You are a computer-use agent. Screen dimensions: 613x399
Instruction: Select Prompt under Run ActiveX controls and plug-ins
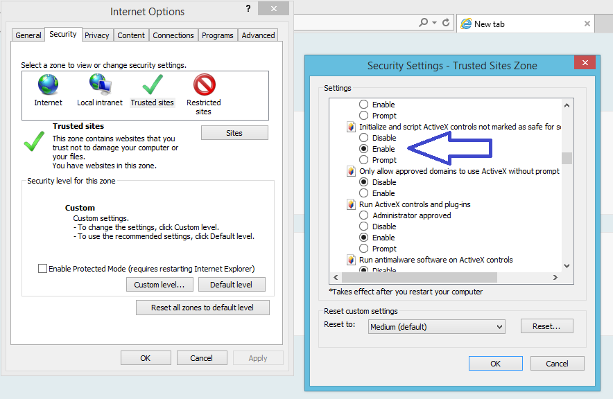(363, 249)
